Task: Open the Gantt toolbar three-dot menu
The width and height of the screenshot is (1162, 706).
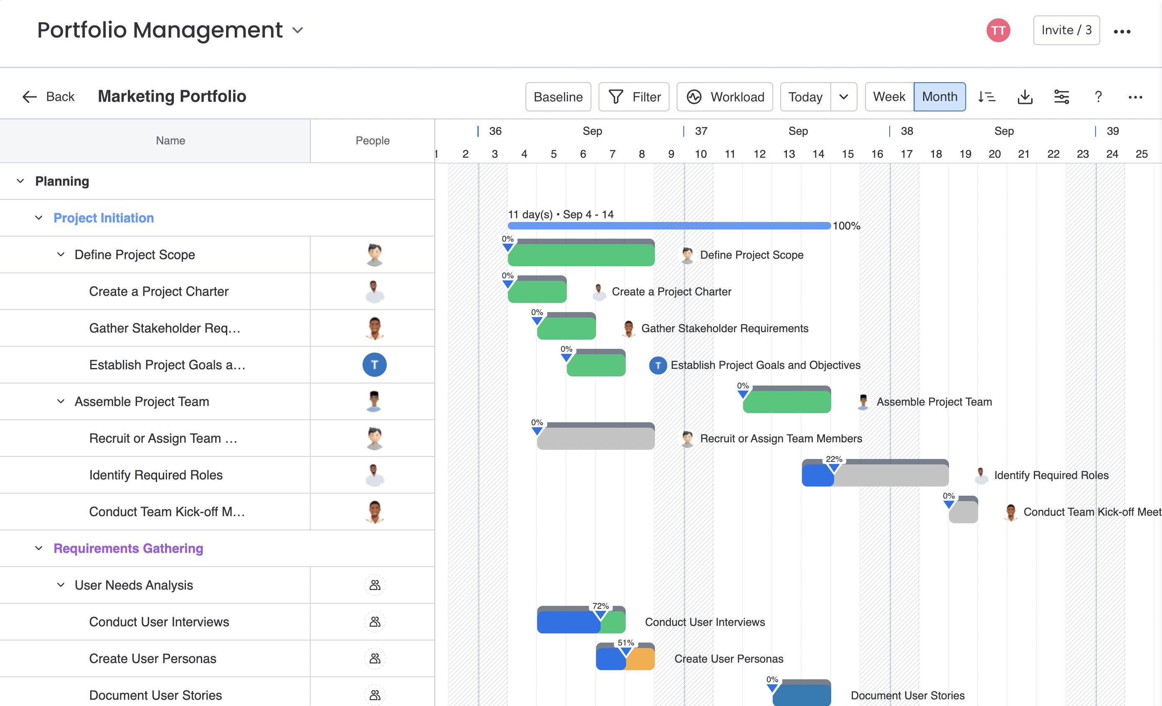Action: pos(1135,97)
